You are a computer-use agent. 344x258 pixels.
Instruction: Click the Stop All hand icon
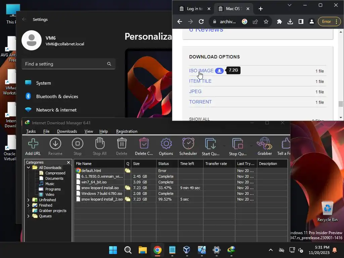[x=99, y=146]
